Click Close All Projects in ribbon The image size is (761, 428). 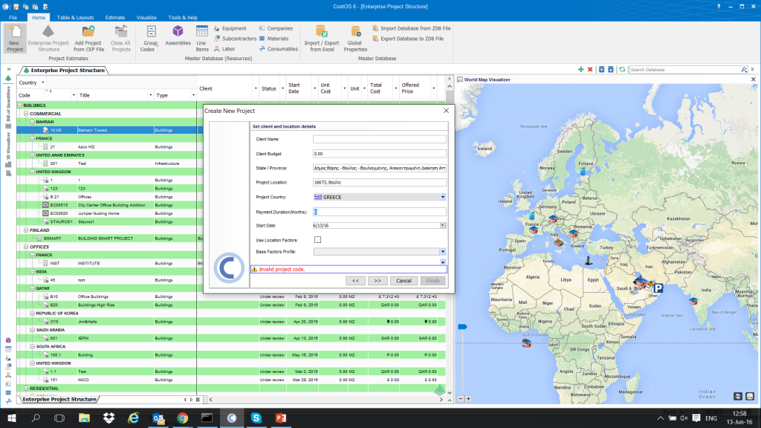tap(120, 39)
